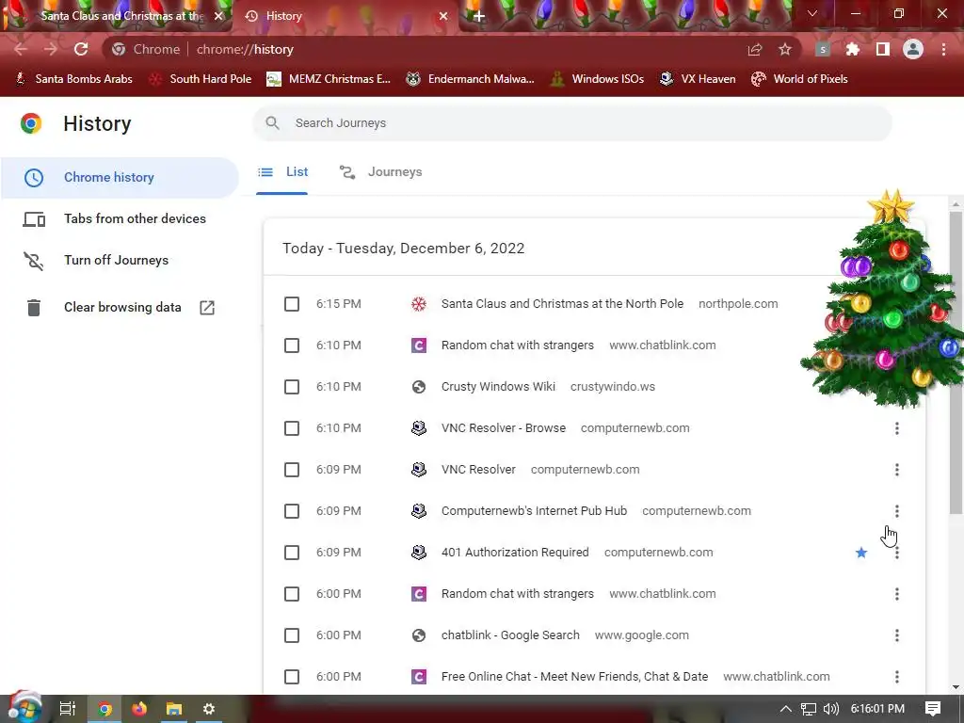Check the 6:09 PM VNC Resolver entry
964x723 pixels.
pos(292,470)
